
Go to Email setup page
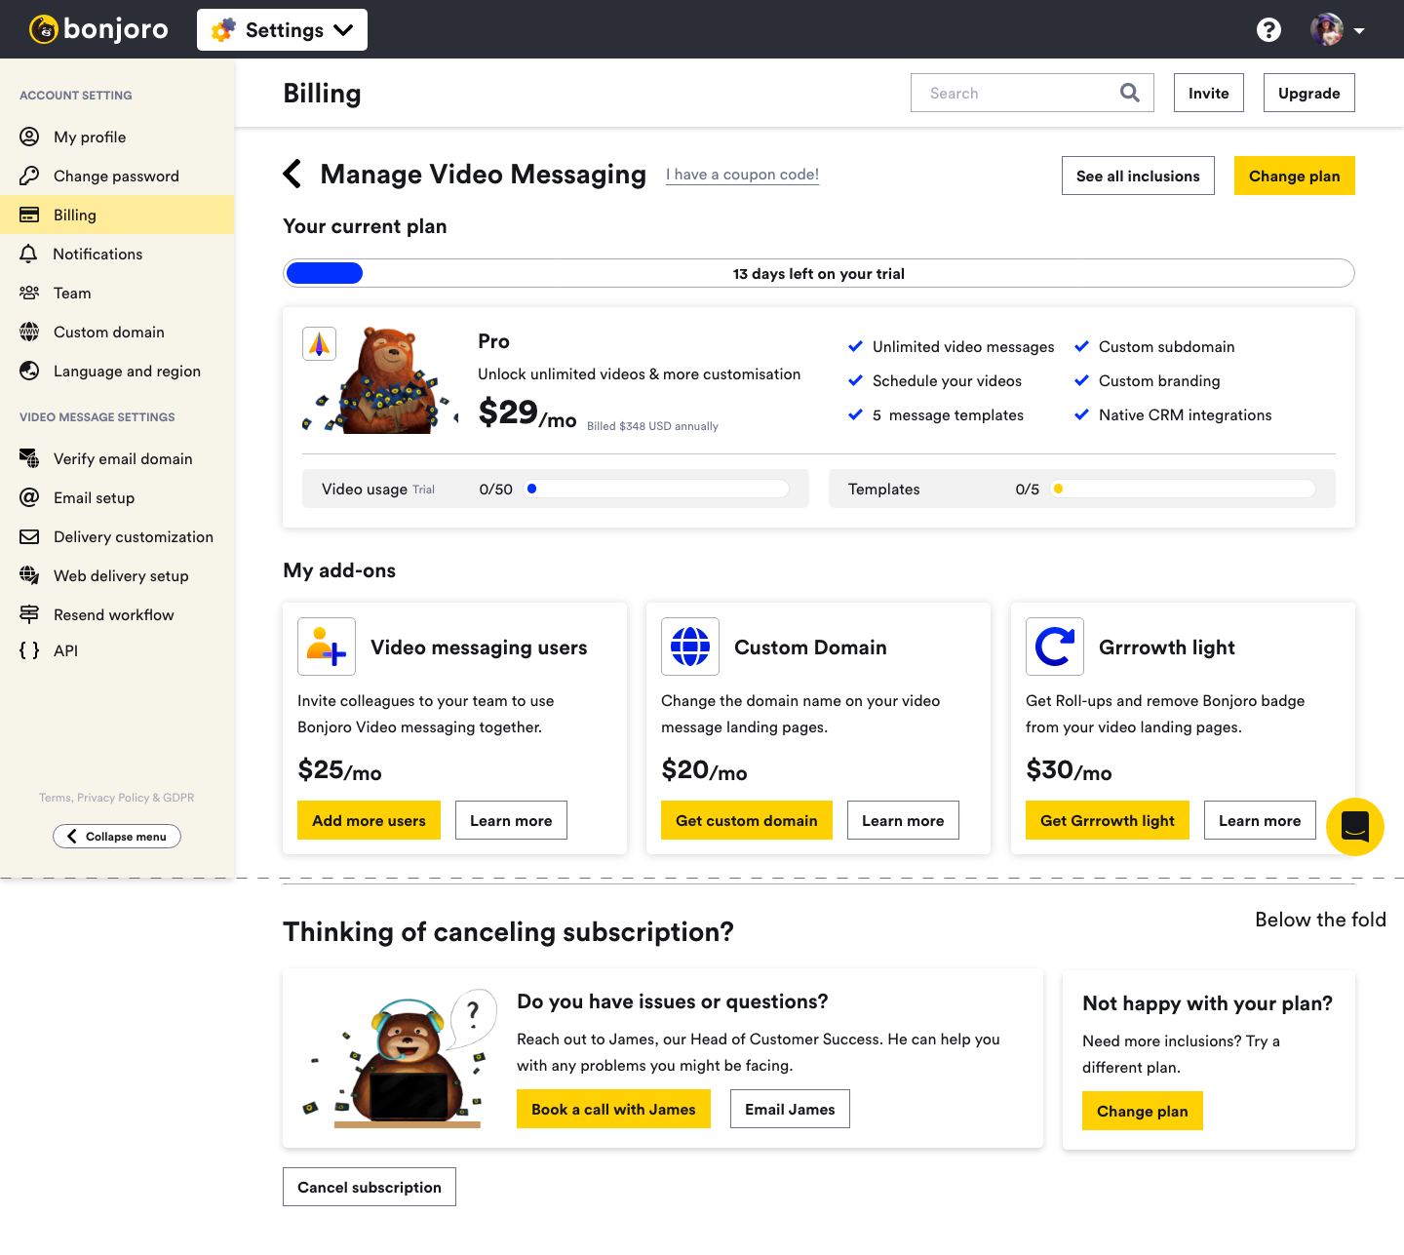click(117, 497)
